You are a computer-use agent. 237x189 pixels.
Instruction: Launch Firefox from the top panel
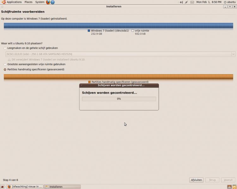pyautogui.click(x=48, y=2)
